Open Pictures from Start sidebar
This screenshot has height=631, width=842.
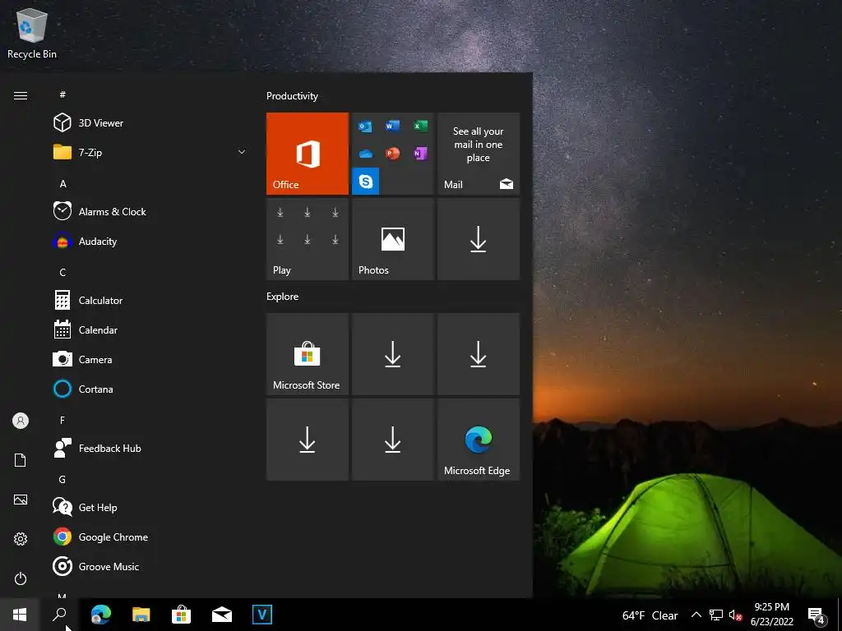[x=21, y=500]
